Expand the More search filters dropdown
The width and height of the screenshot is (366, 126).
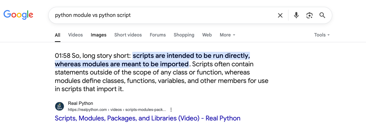[x=227, y=35]
